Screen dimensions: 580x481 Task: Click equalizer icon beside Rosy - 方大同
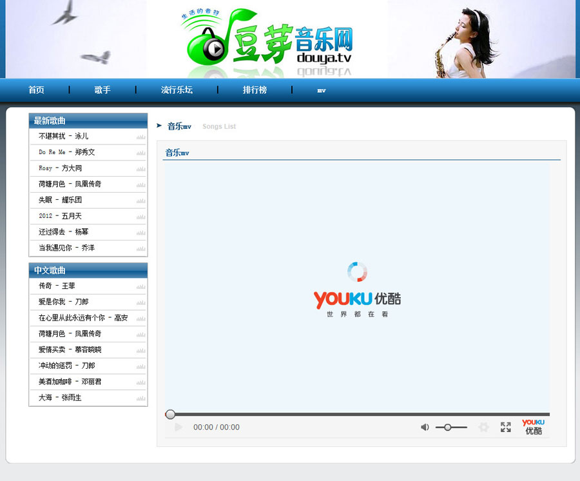141,169
